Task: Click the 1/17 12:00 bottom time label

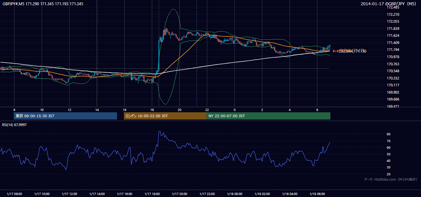Action: pos(69,194)
